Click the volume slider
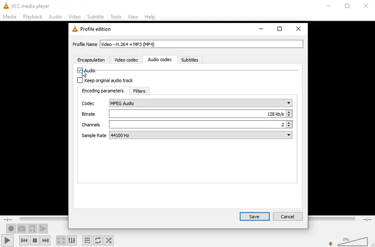Viewport: 375px width, 247px height. pyautogui.click(x=352, y=241)
